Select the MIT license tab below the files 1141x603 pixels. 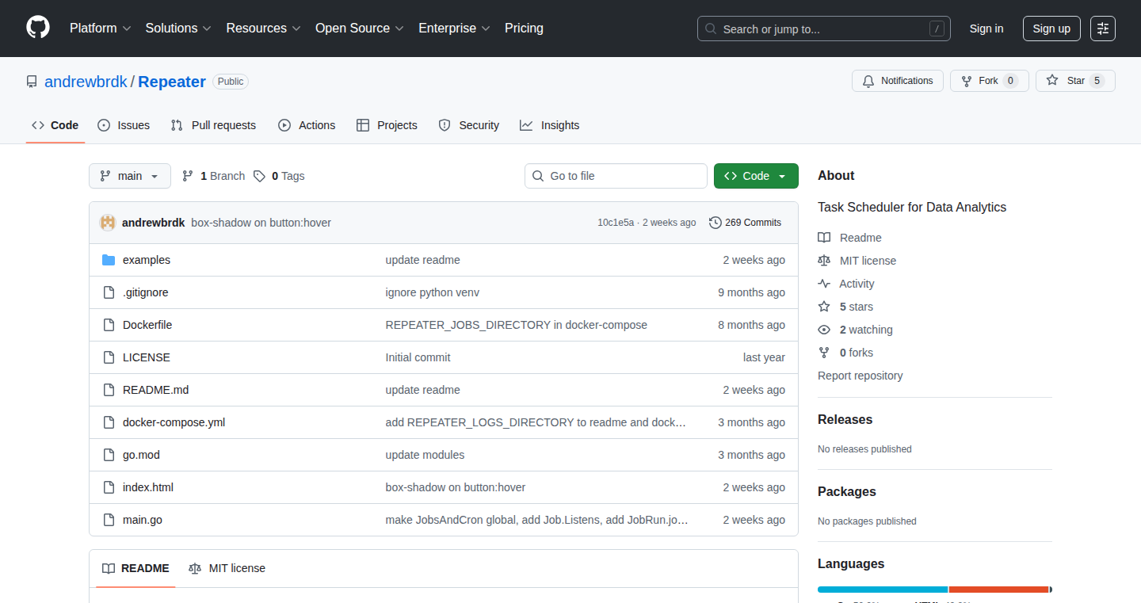coord(227,568)
